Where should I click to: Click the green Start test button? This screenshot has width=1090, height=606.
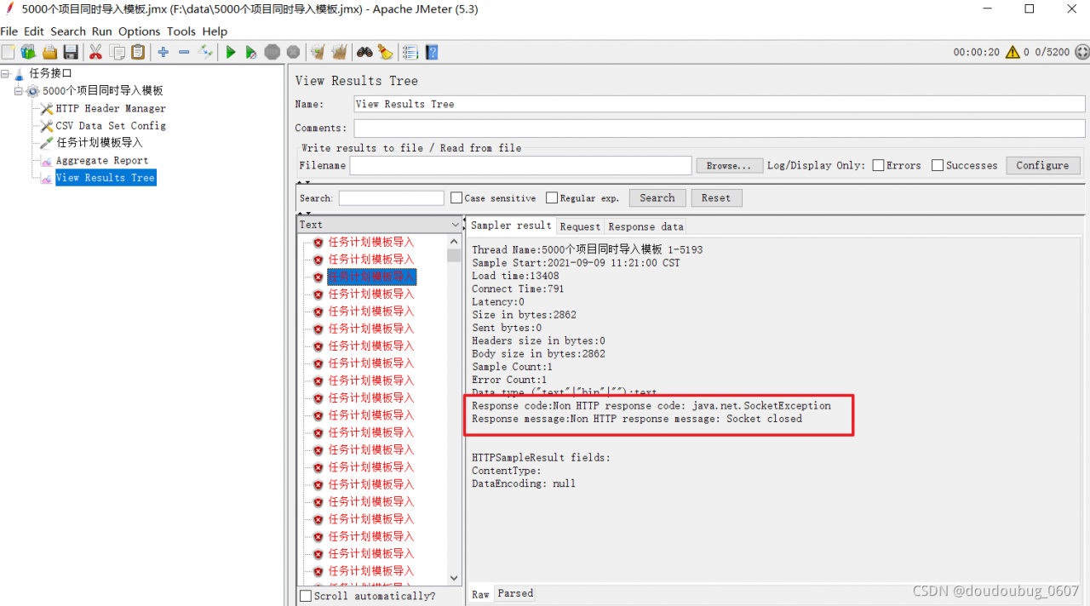pos(230,53)
